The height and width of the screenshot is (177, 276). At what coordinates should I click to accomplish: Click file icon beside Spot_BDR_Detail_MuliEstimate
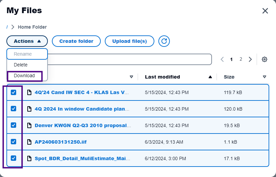tap(29, 158)
